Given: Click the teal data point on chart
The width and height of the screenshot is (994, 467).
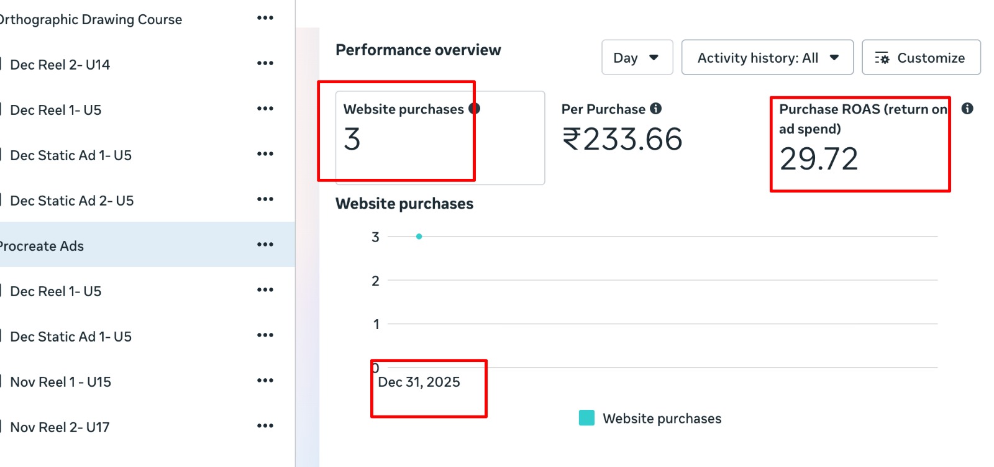Looking at the screenshot, I should (x=419, y=237).
